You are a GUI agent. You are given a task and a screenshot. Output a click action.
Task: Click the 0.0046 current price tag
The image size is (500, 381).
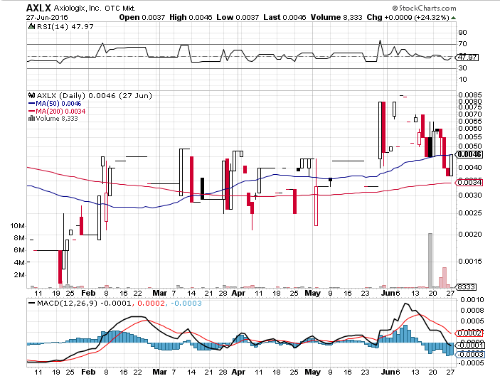469,154
